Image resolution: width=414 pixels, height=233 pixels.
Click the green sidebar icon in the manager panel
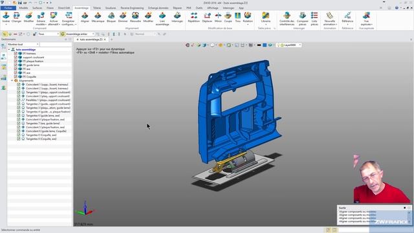click(x=3, y=88)
